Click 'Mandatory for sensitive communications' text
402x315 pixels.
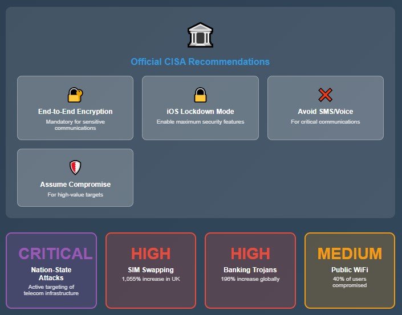click(75, 125)
